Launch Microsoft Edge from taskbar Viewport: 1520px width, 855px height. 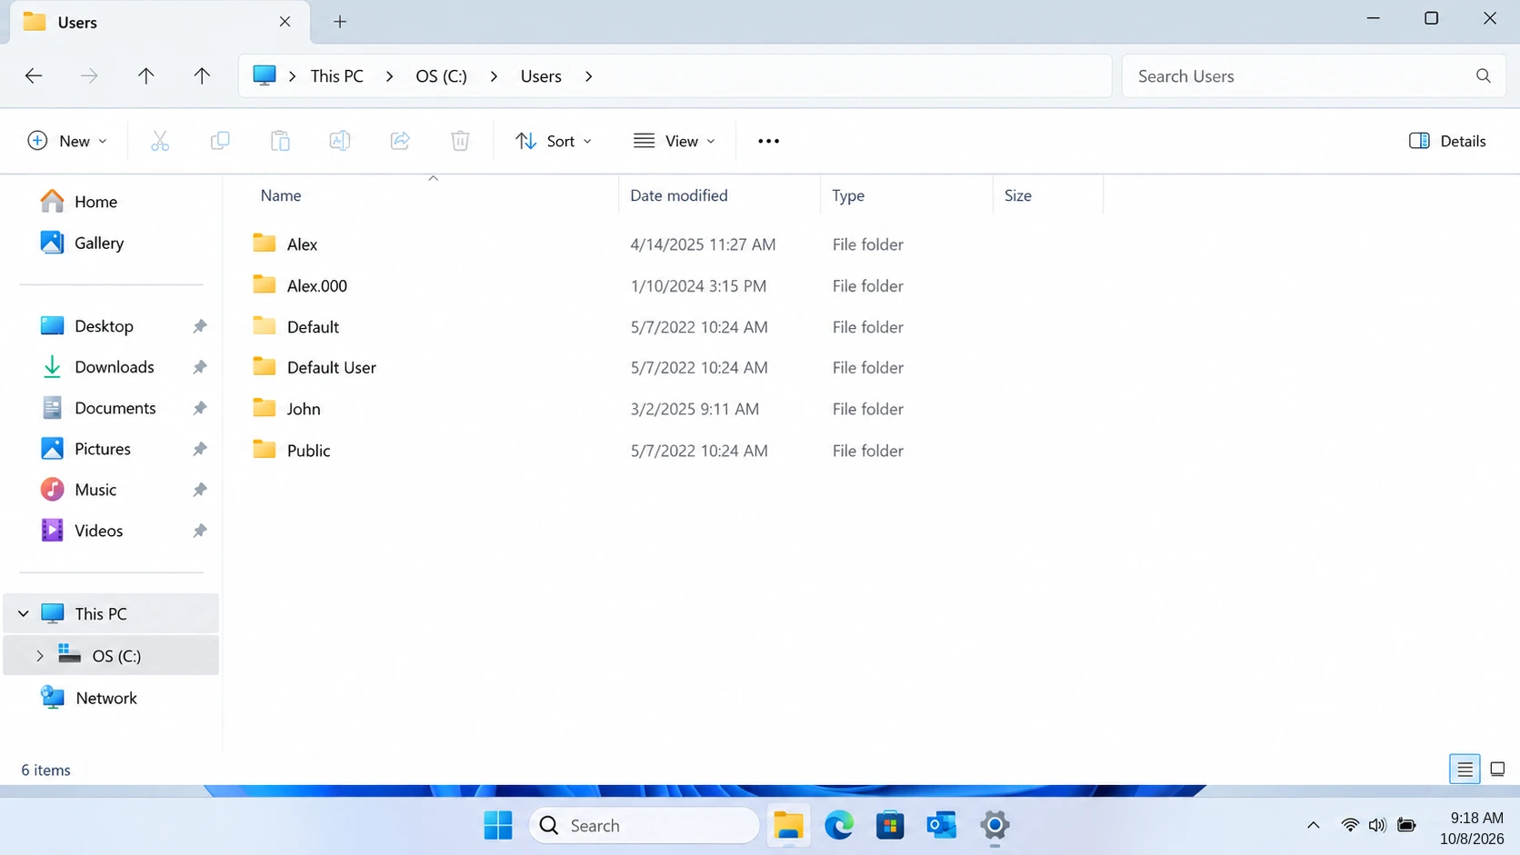pyautogui.click(x=839, y=825)
